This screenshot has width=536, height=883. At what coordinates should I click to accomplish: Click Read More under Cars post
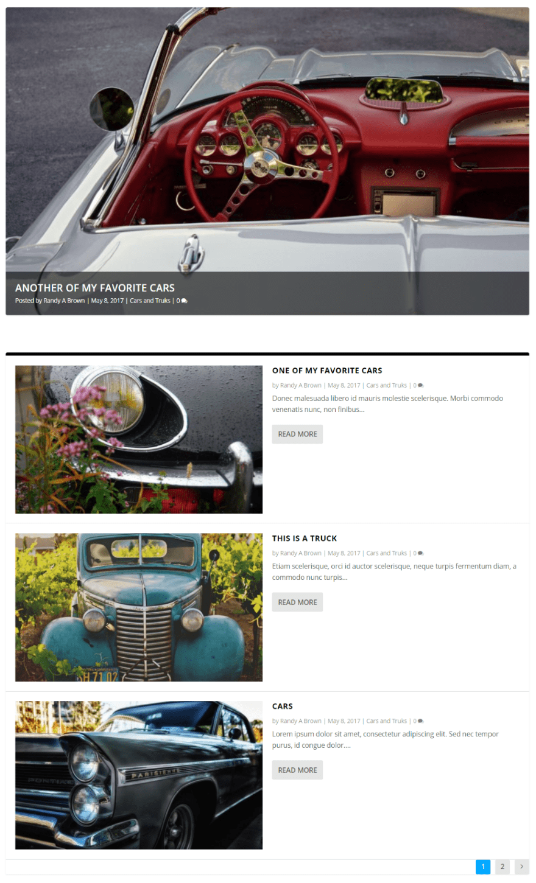297,770
